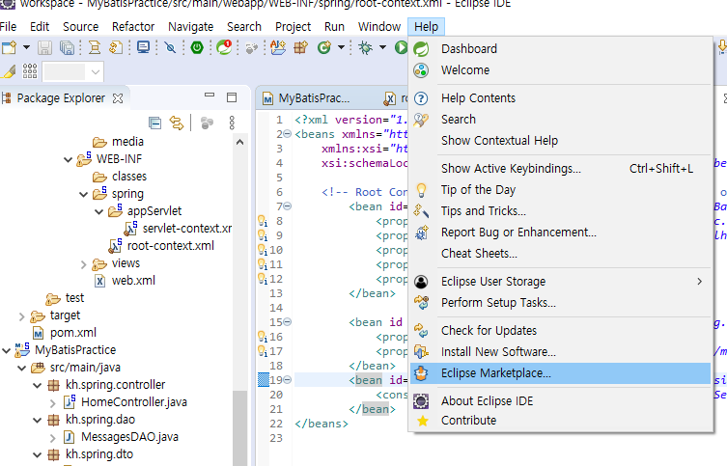Select the MyBatisPractice project node
Image resolution: width=727 pixels, height=466 pixels.
pyautogui.click(x=75, y=349)
